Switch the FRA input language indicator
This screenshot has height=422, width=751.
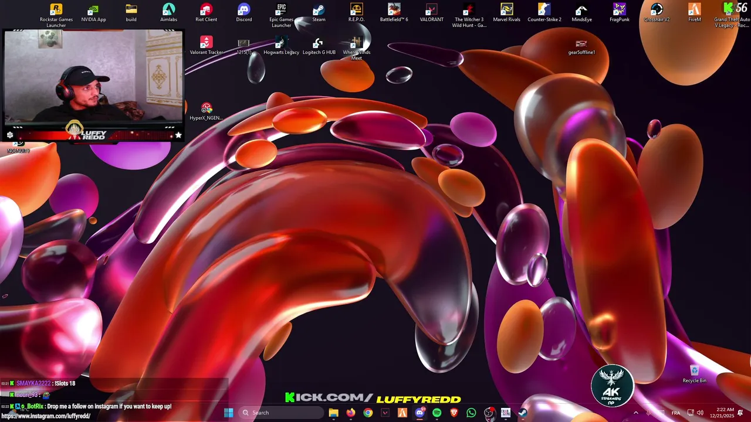click(x=676, y=413)
